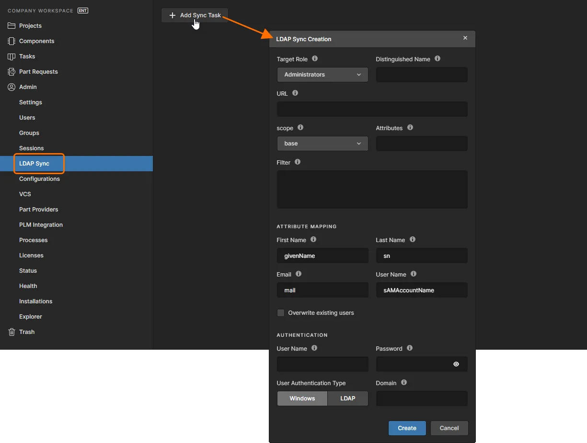Screen dimensions: 587x443
Task: Click the plus icon on Add Sync Task
Action: [x=173, y=15]
